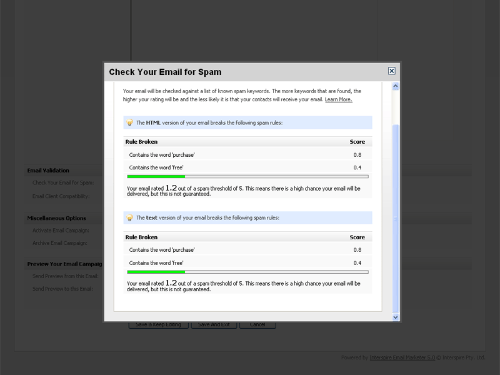Viewport: 500px width, 375px height.
Task: Open the Learn More link
Action: [x=338, y=99]
